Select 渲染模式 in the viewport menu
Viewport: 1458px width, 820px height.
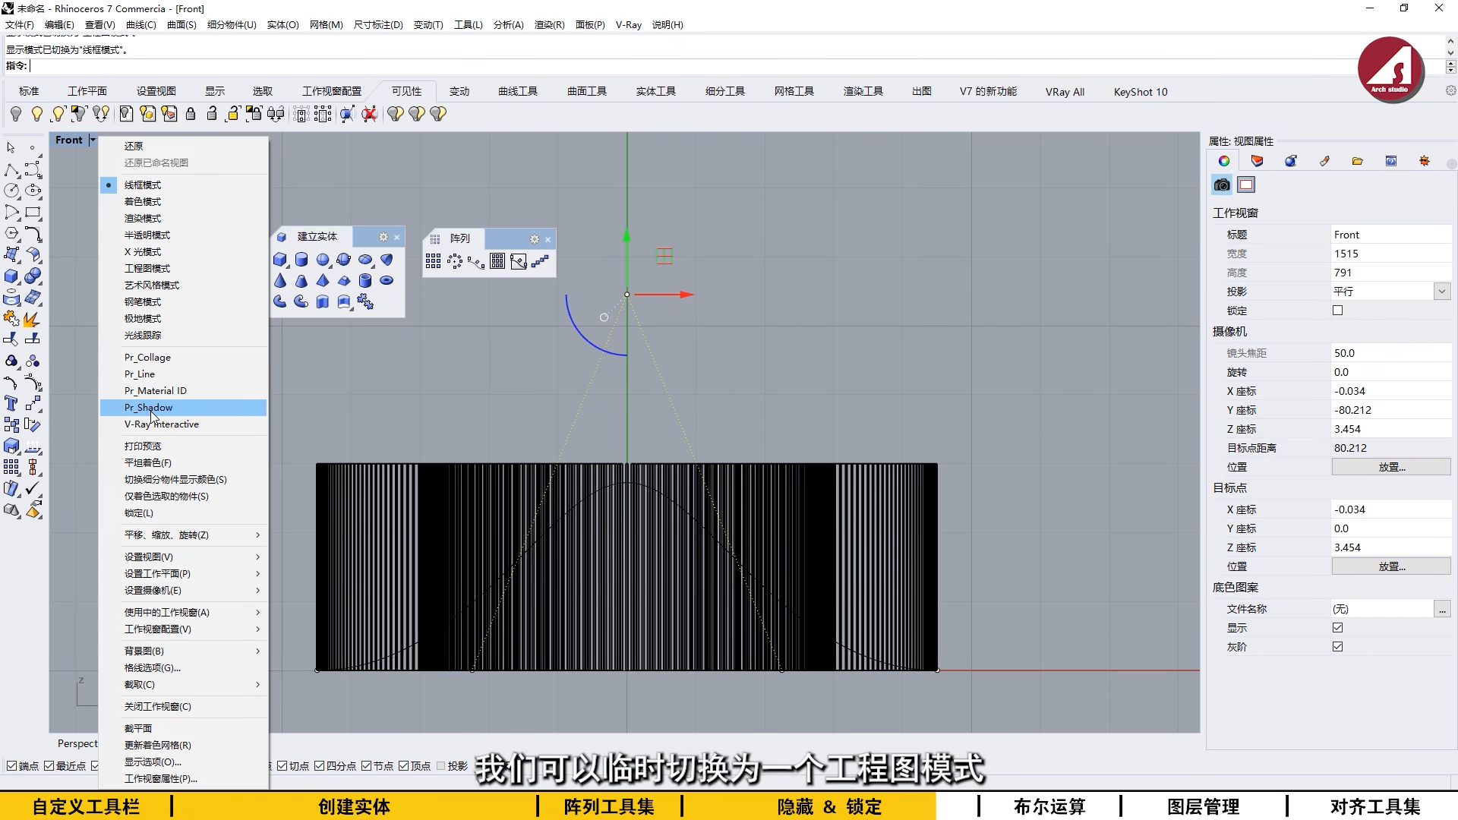pyautogui.click(x=183, y=219)
